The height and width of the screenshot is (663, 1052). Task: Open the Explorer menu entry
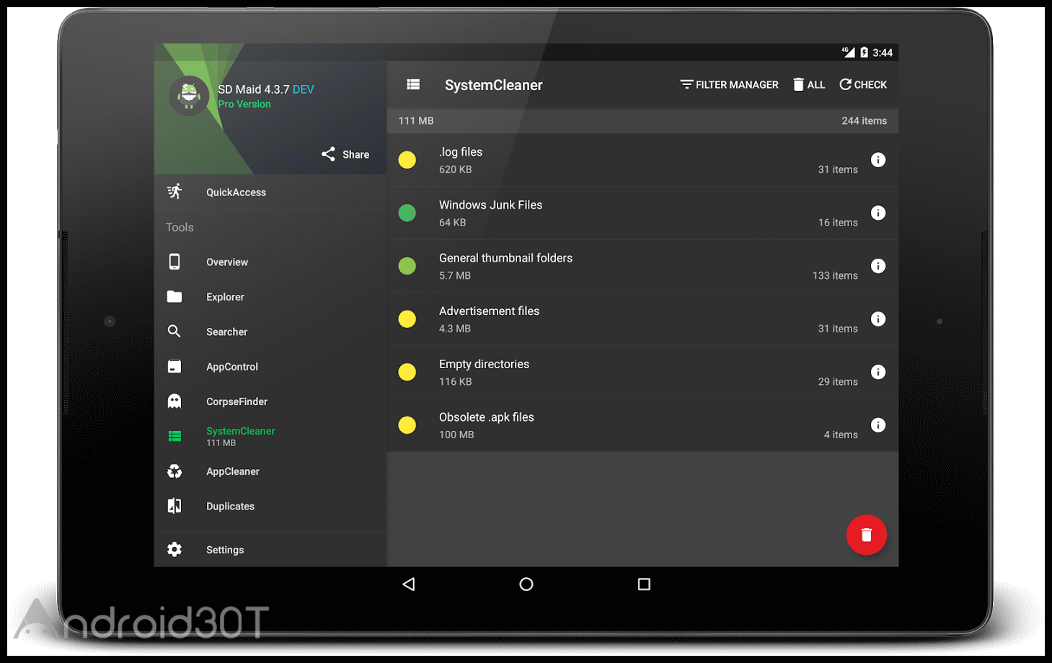click(270, 296)
